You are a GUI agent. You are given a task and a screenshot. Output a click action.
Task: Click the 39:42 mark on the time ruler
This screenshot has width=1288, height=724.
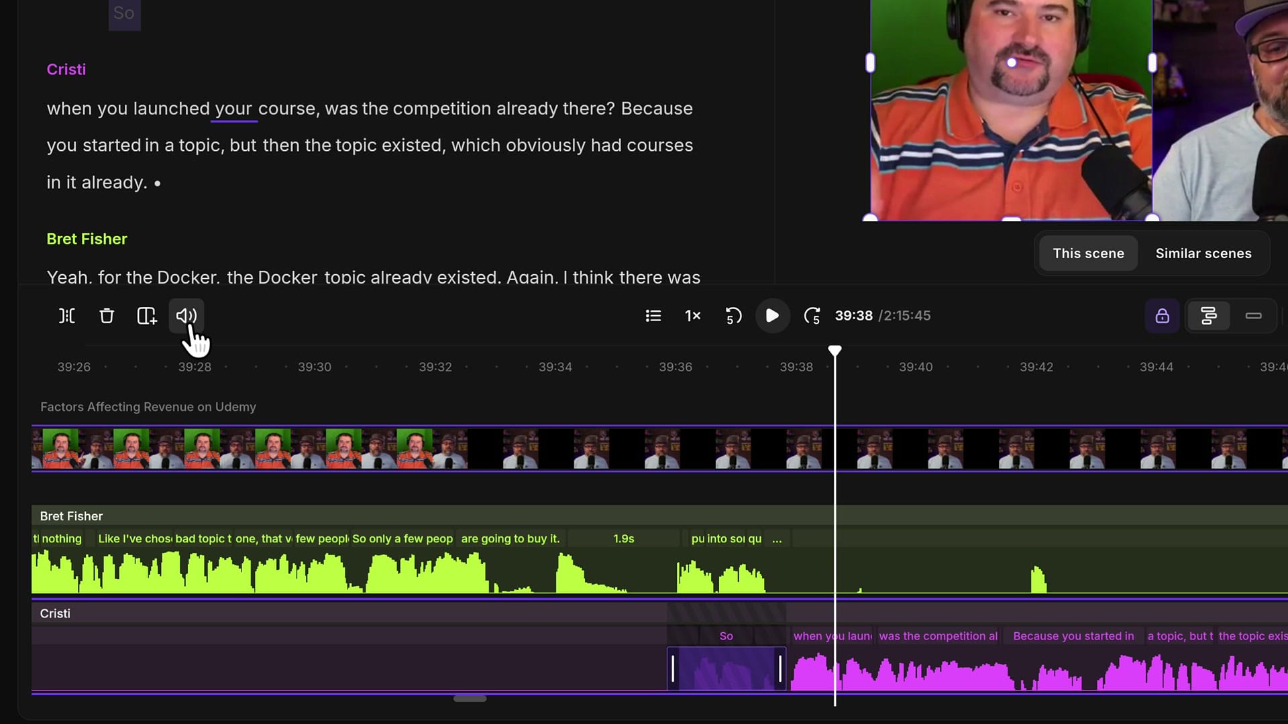[1036, 367]
